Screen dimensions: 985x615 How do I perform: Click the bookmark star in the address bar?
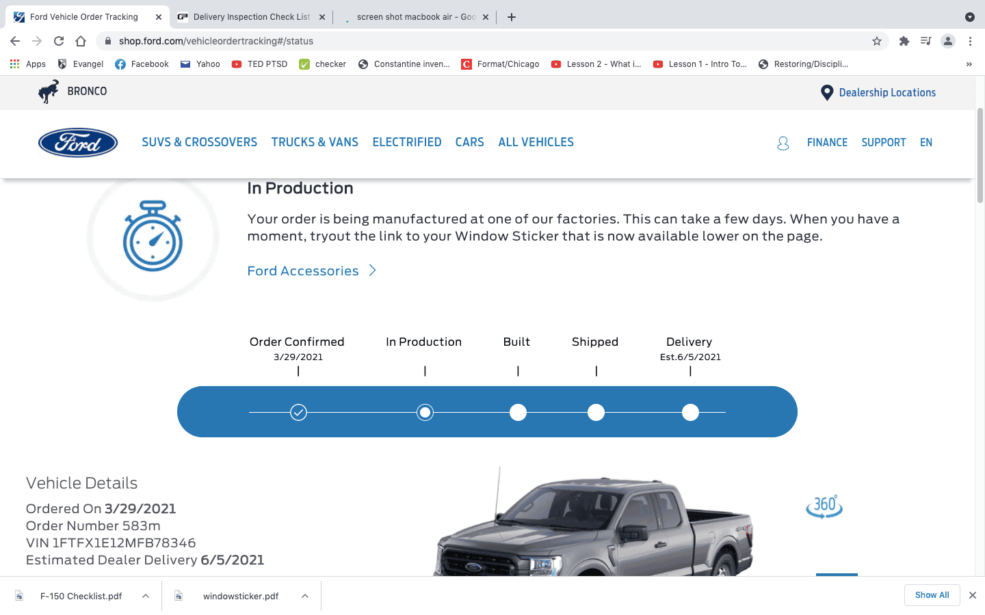[x=877, y=41]
